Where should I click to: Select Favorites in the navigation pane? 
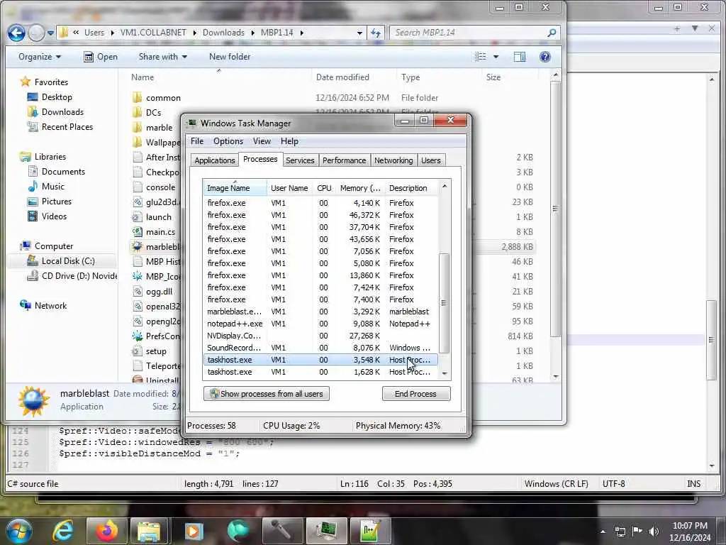(51, 82)
